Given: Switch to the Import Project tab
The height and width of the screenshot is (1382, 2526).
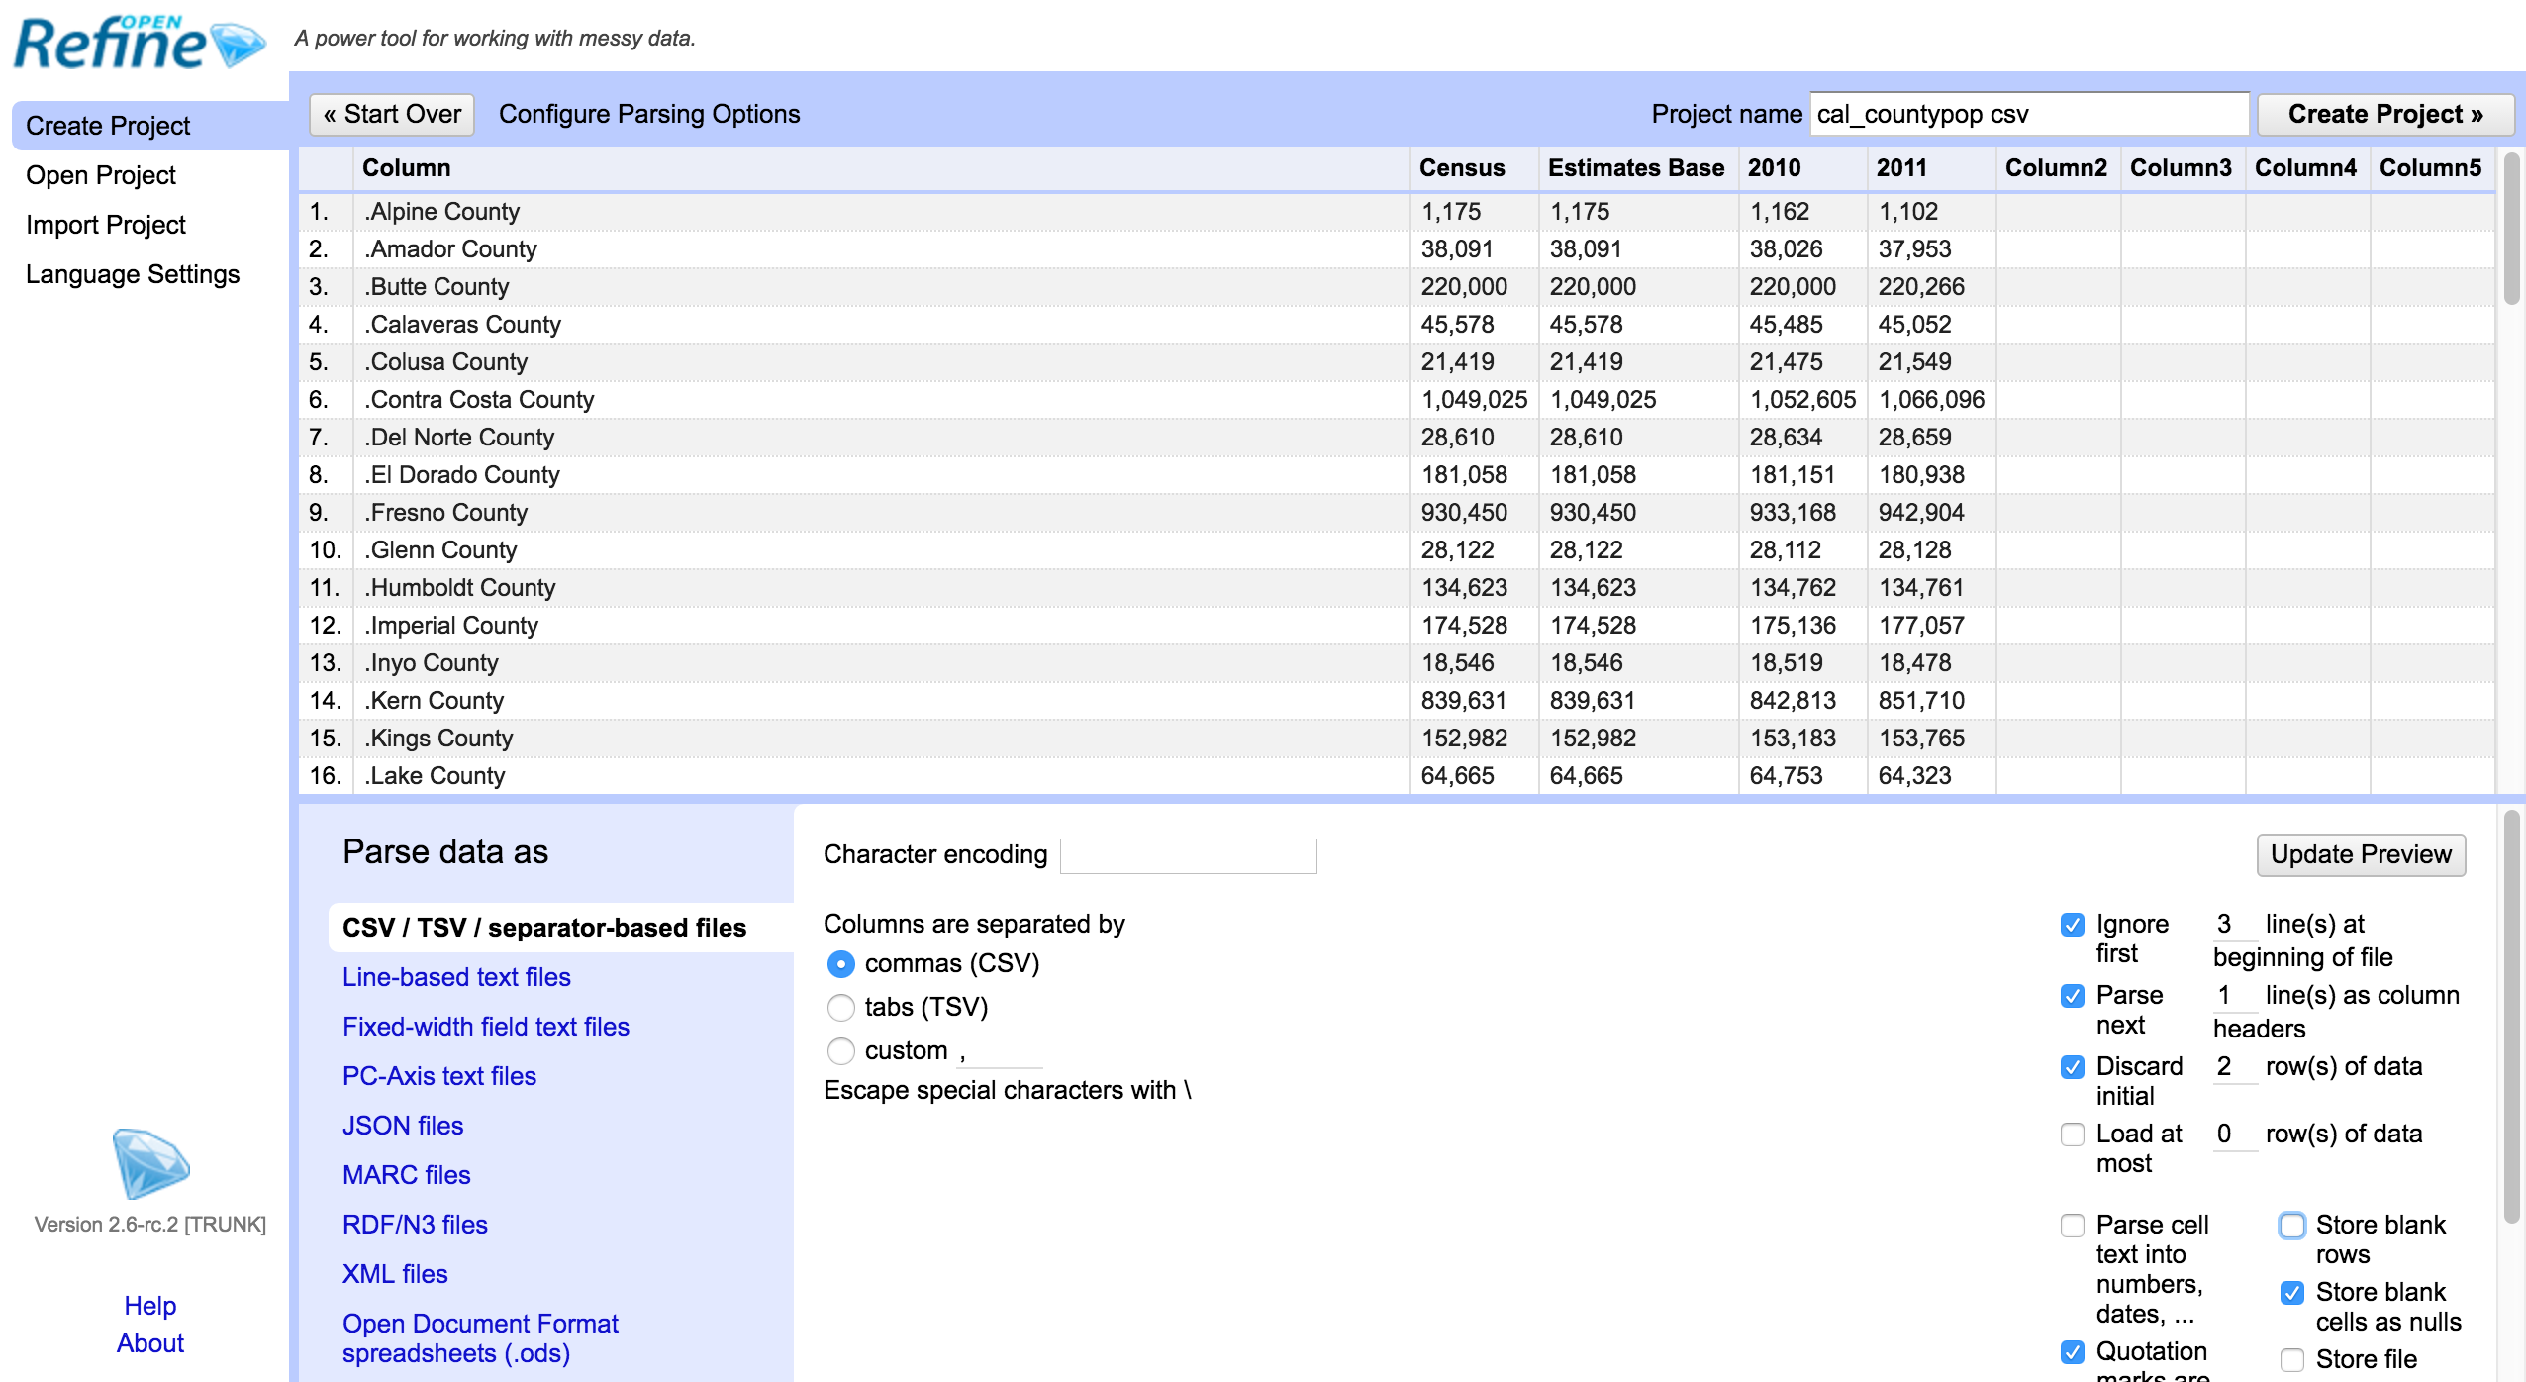Looking at the screenshot, I should click(106, 225).
